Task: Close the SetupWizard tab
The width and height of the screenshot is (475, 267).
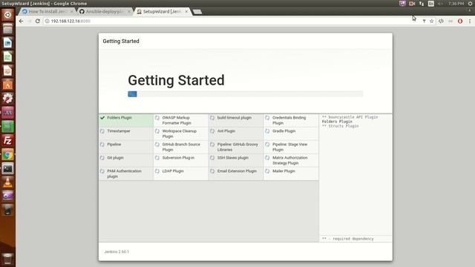Action: [x=186, y=12]
